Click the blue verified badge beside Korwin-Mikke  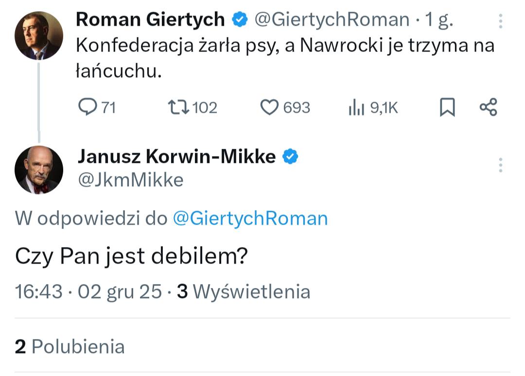[x=291, y=157]
